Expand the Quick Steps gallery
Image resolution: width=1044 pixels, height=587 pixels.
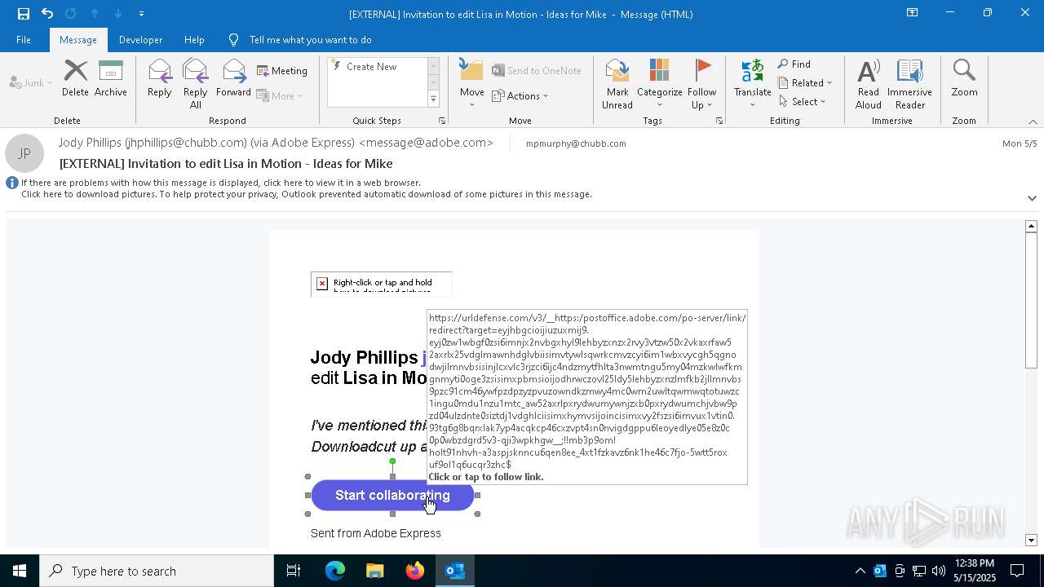click(433, 99)
